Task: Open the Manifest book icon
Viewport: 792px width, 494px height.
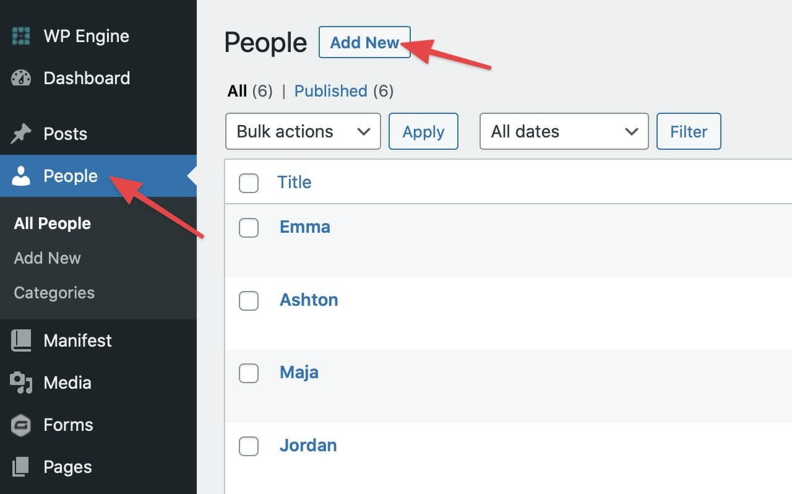Action: 21,340
